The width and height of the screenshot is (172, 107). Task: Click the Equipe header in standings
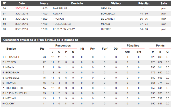(x=11, y=49)
